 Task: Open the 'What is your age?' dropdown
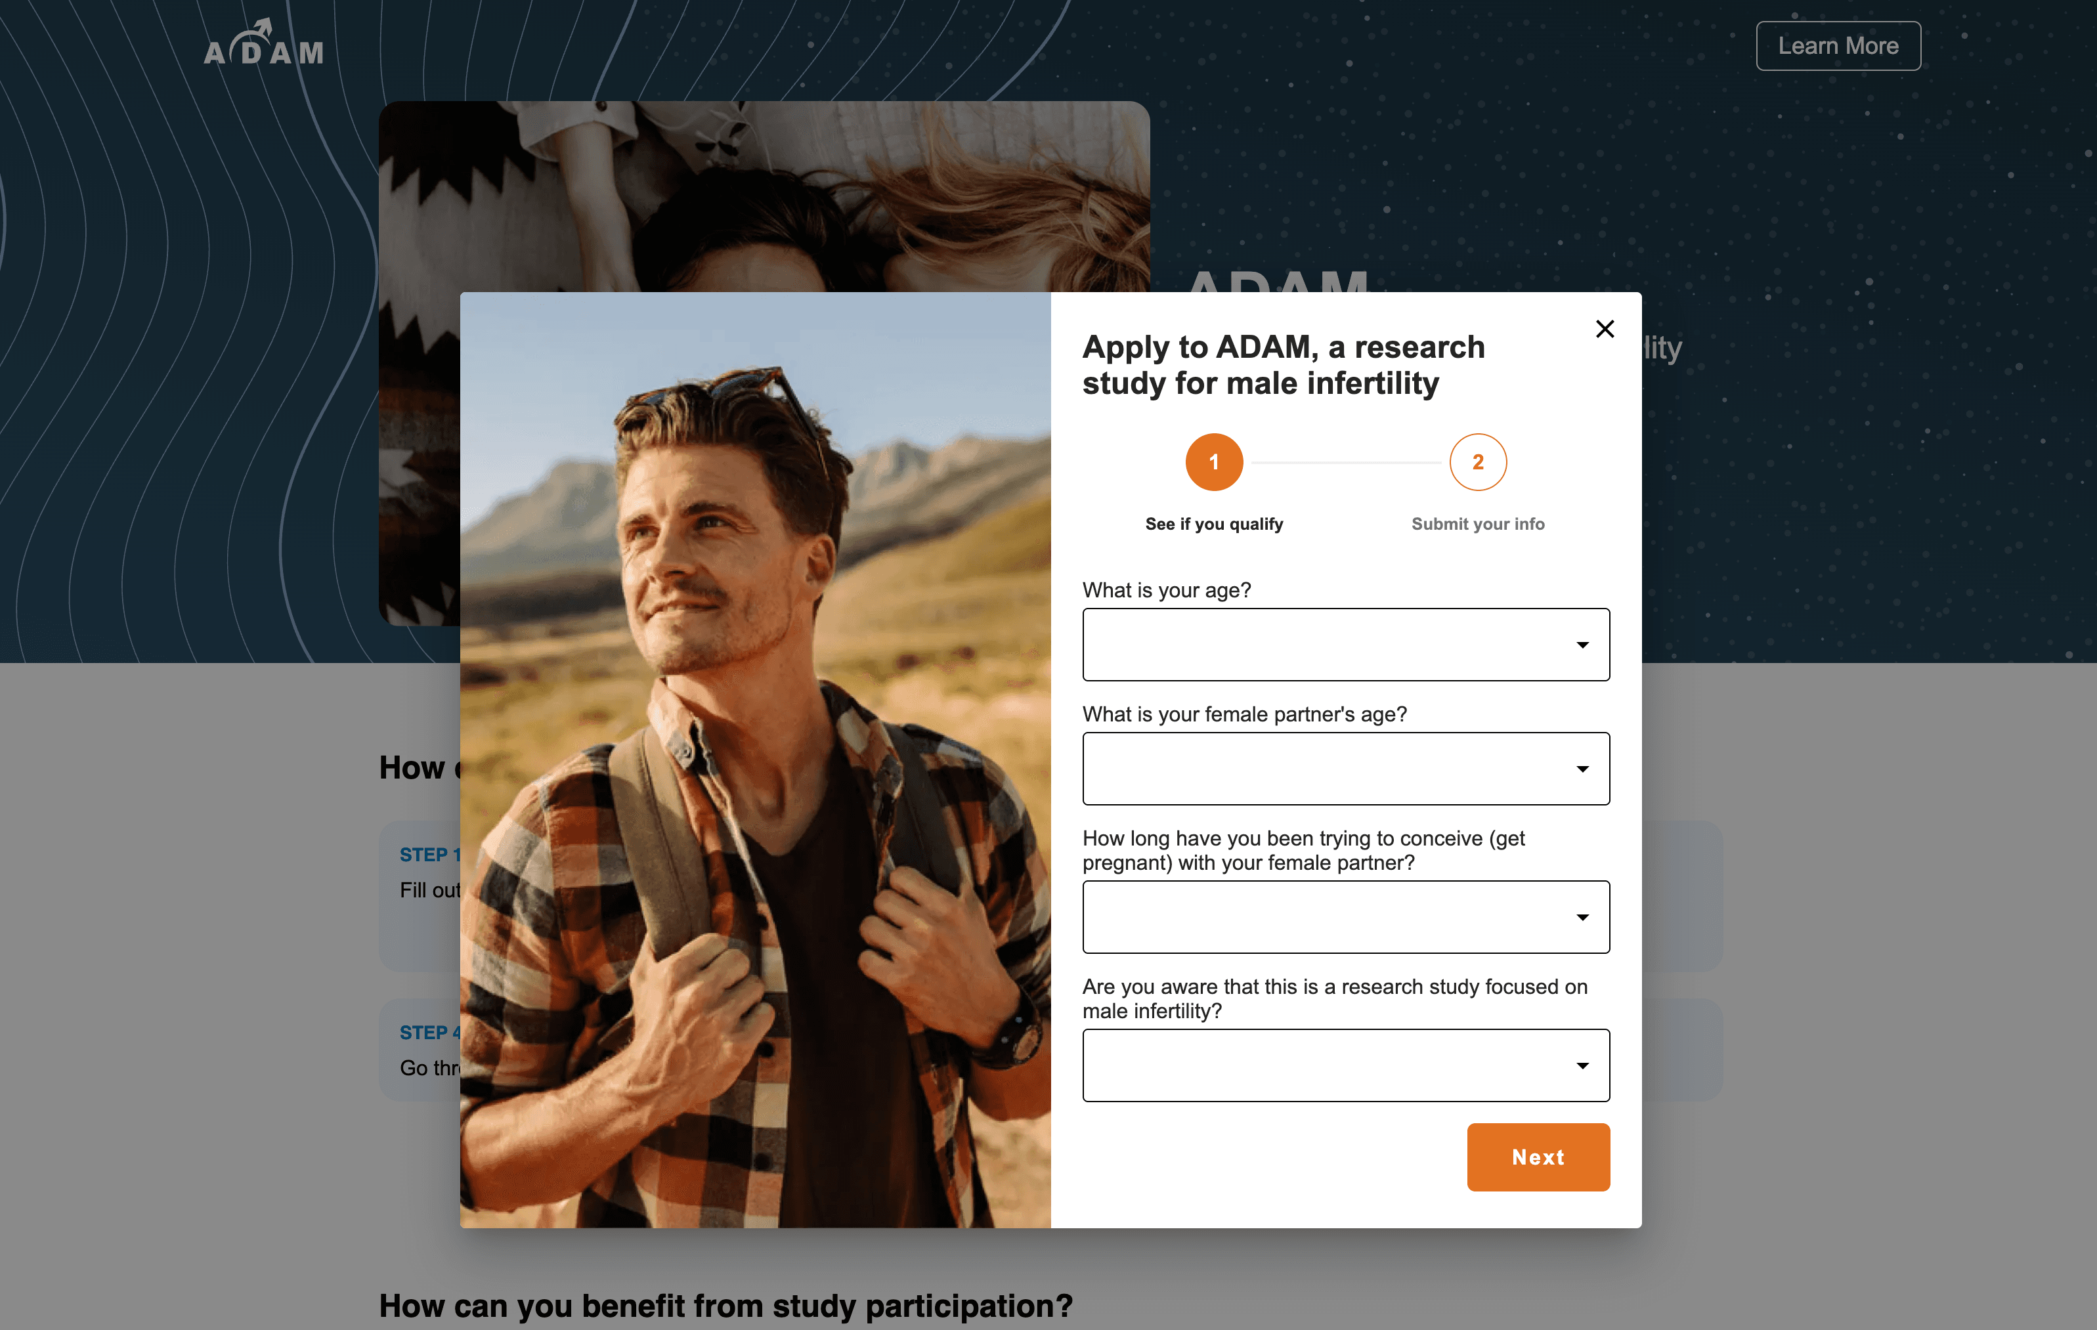coord(1345,645)
